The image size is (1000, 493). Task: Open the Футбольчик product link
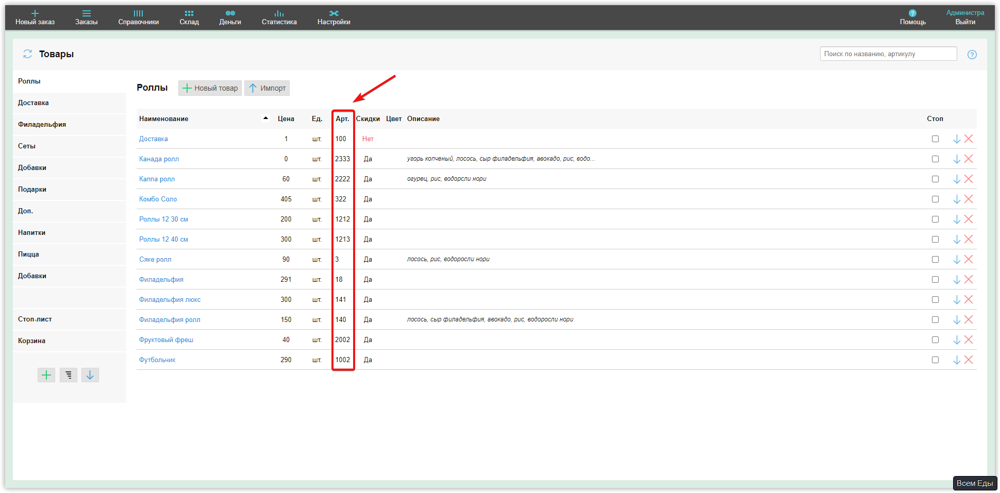157,360
